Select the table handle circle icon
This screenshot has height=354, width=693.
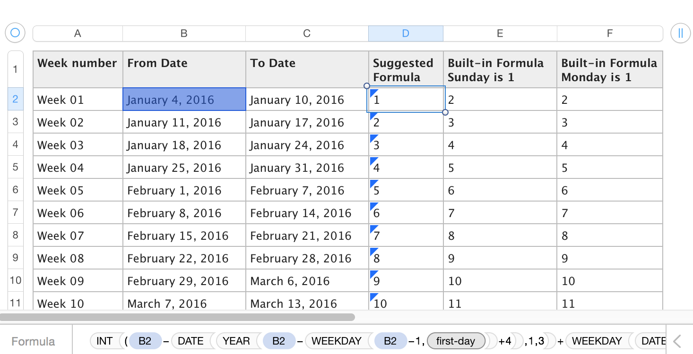[x=15, y=33]
